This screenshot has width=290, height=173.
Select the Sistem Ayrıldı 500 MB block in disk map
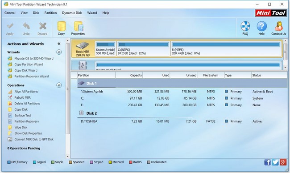(x=105, y=49)
